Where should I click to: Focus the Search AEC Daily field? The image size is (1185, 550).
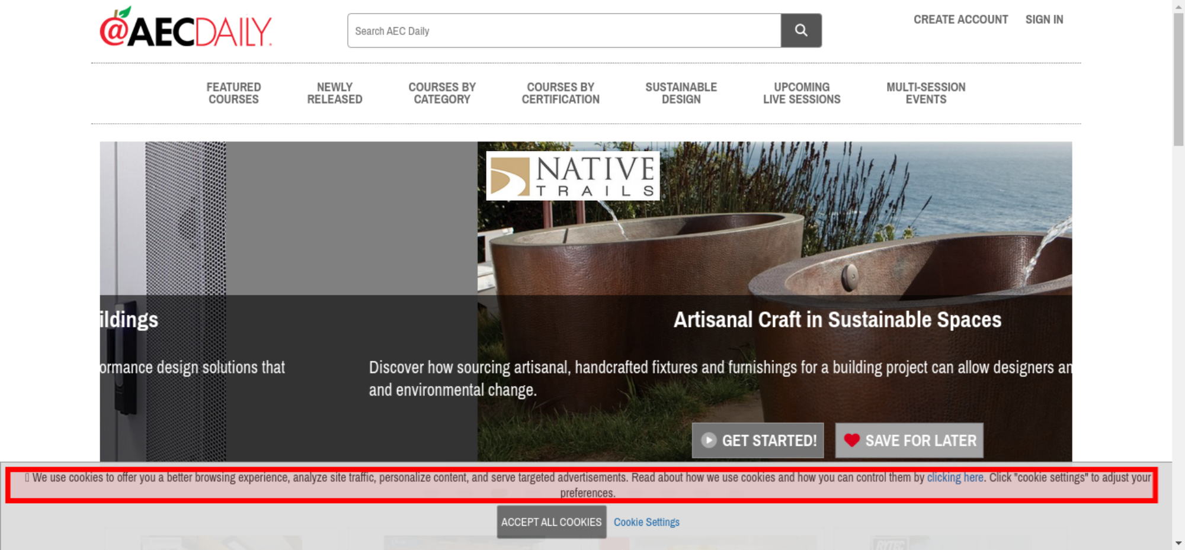coord(563,31)
